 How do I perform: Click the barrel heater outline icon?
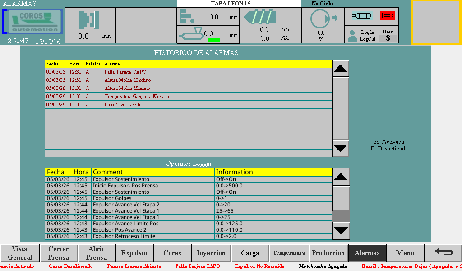pyautogui.click(x=362, y=15)
